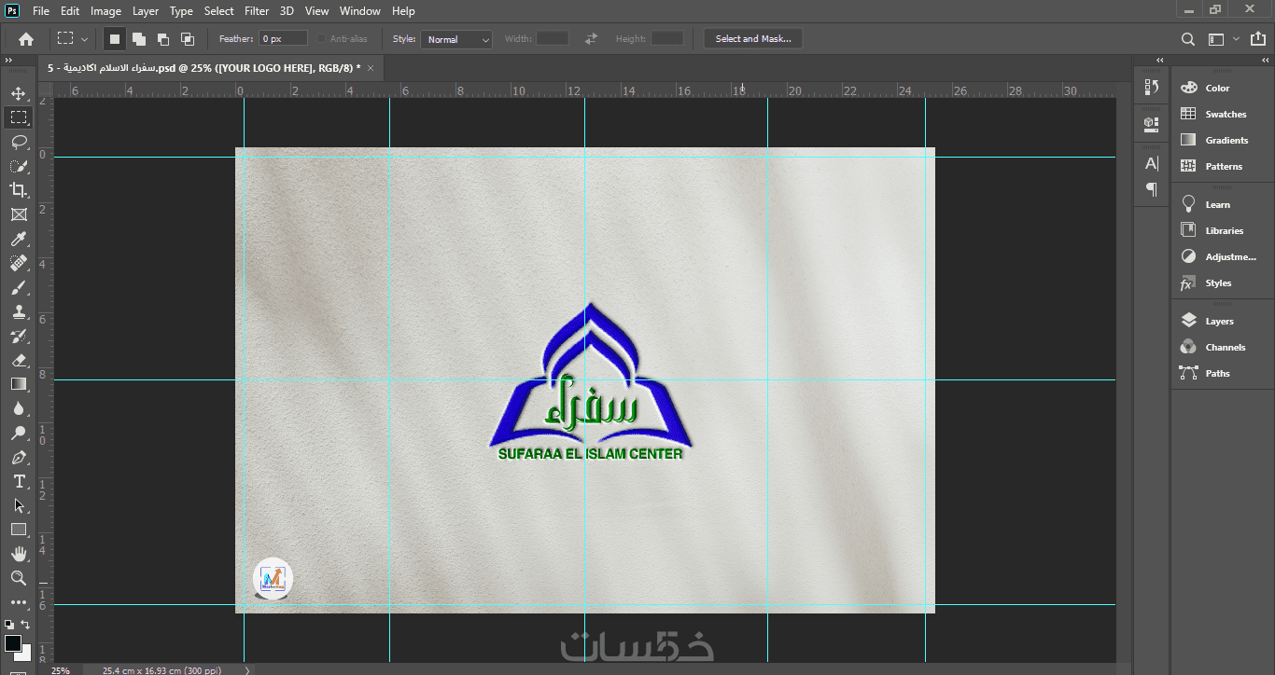Image resolution: width=1275 pixels, height=675 pixels.
Task: Open the Style dropdown set to Normal
Action: click(x=456, y=39)
